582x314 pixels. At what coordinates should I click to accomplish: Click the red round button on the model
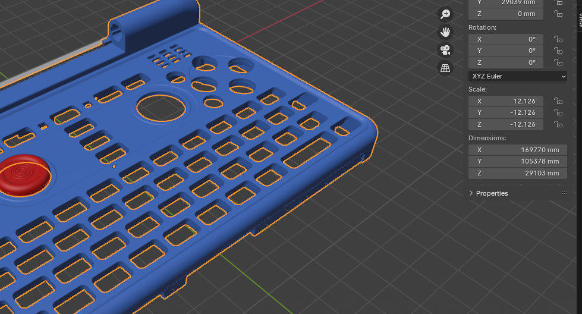[x=24, y=174]
